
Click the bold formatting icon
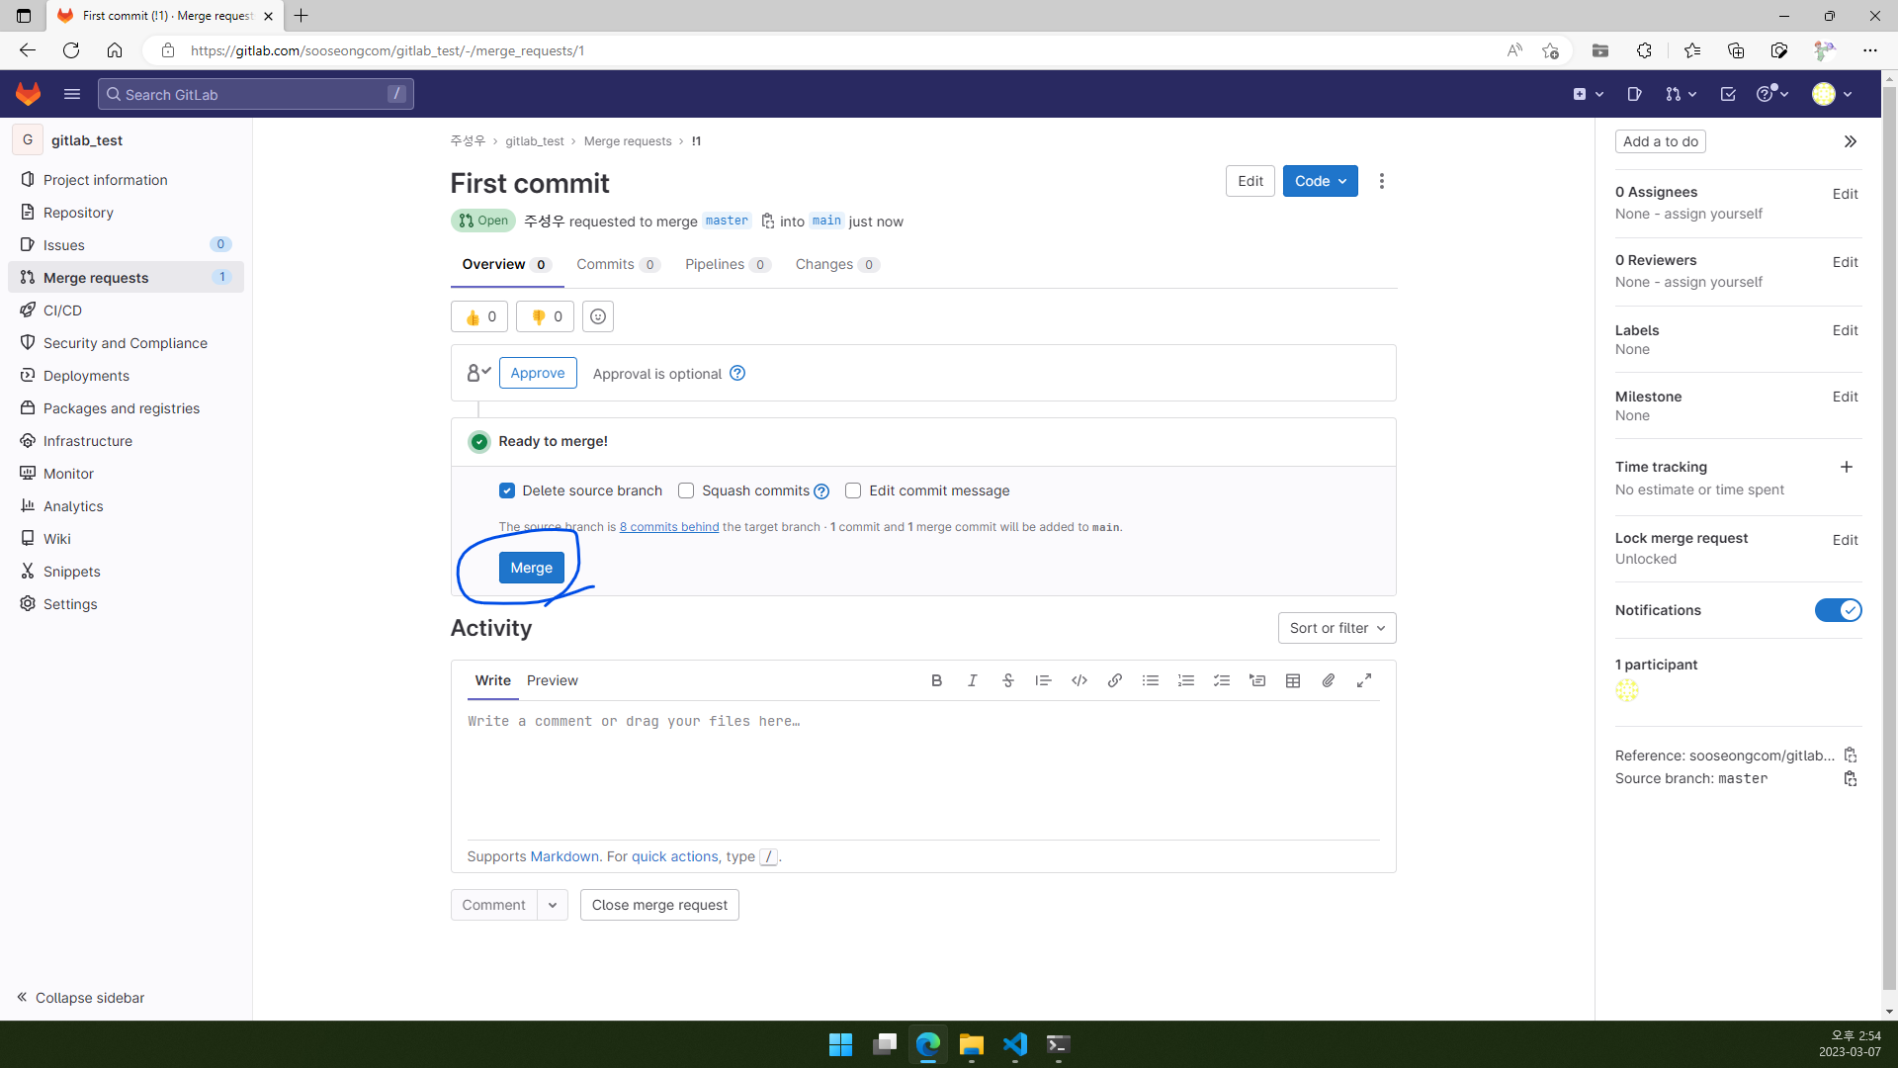[x=936, y=680]
